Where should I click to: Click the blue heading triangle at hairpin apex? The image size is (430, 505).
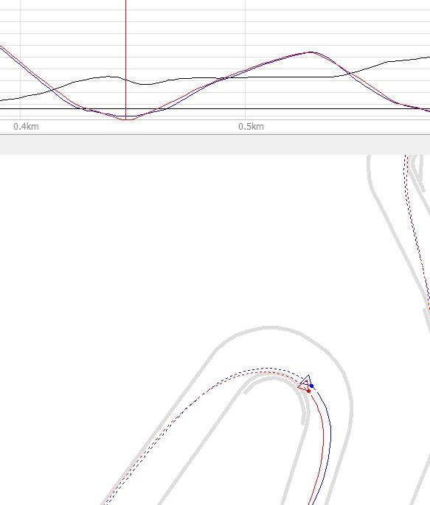[x=306, y=381]
